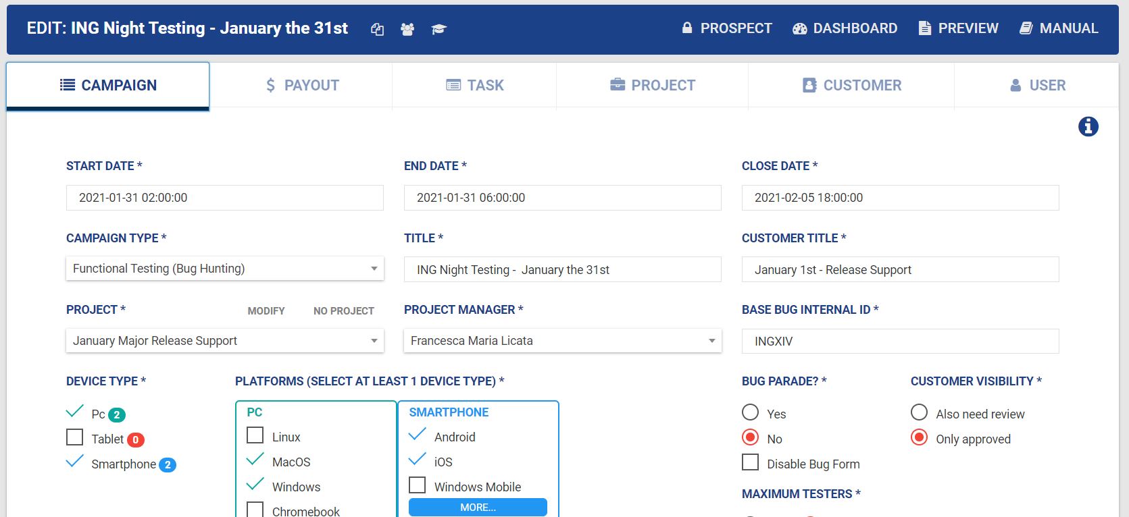1129x517 pixels.
Task: Click the End Date field
Action: pyautogui.click(x=563, y=198)
